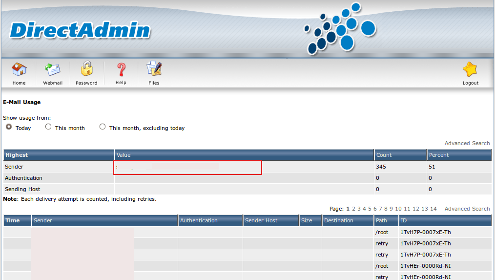
Task: Go to page 2 of results
Action: click(x=354, y=209)
